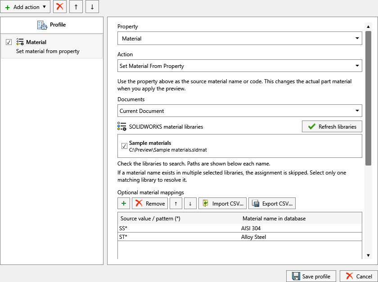Click the vertical scrollbar thumb
378x282 pixels.
pyautogui.click(x=368, y=98)
